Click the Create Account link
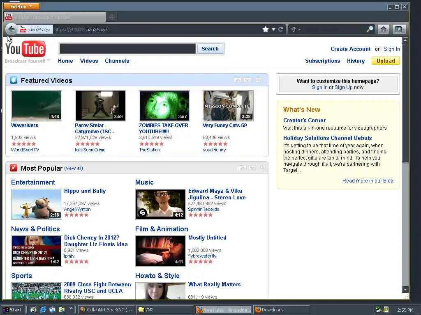The width and height of the screenshot is (421, 315). pyautogui.click(x=350, y=49)
